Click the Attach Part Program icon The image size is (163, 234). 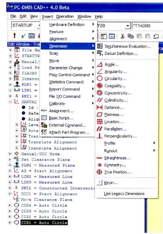coord(44,132)
